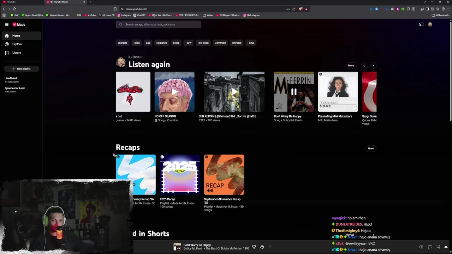
Task: Like Don't Worry Be Happy in player bar
Action: click(262, 247)
